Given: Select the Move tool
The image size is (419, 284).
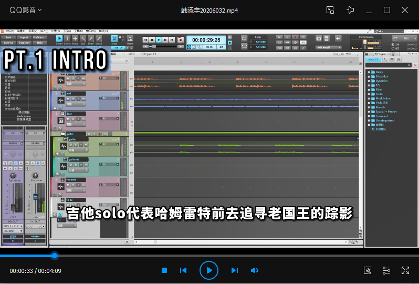Looking at the screenshot, I should coord(75,39).
